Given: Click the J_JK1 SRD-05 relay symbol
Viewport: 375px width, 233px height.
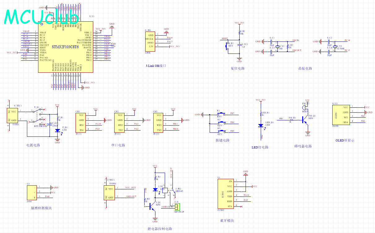Looking at the screenshot, I should pos(166,191).
